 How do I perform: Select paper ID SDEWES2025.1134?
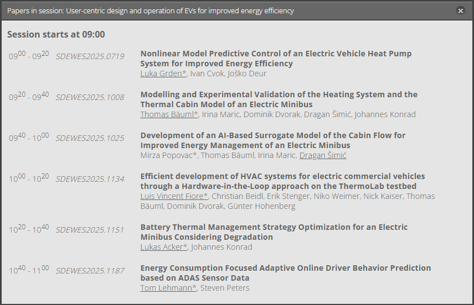coord(90,179)
